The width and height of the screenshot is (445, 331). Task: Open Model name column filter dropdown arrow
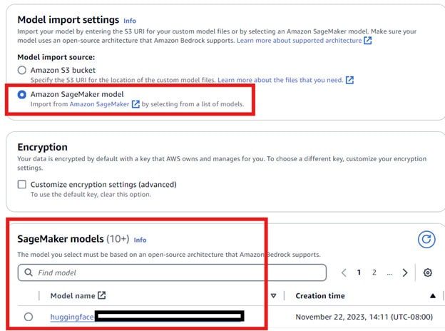(273, 295)
